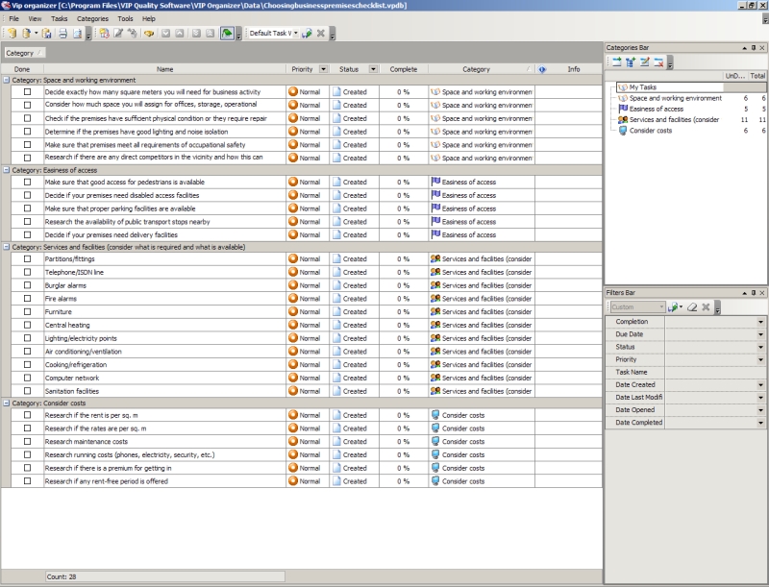Check the Done box for 'Burglar alarms'
769x587 pixels.
coord(28,285)
